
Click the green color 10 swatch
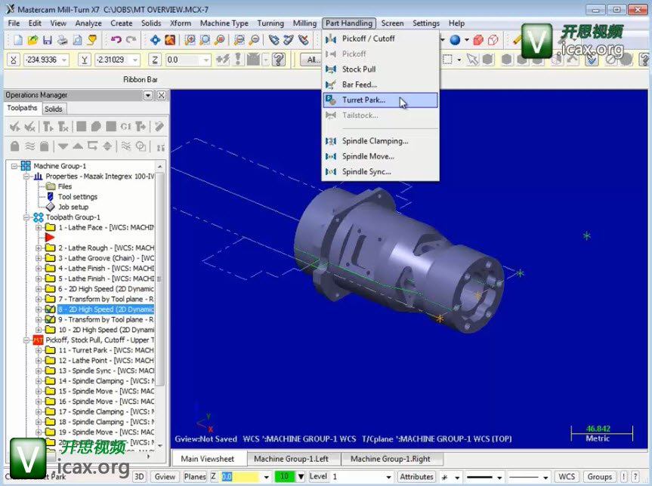285,477
